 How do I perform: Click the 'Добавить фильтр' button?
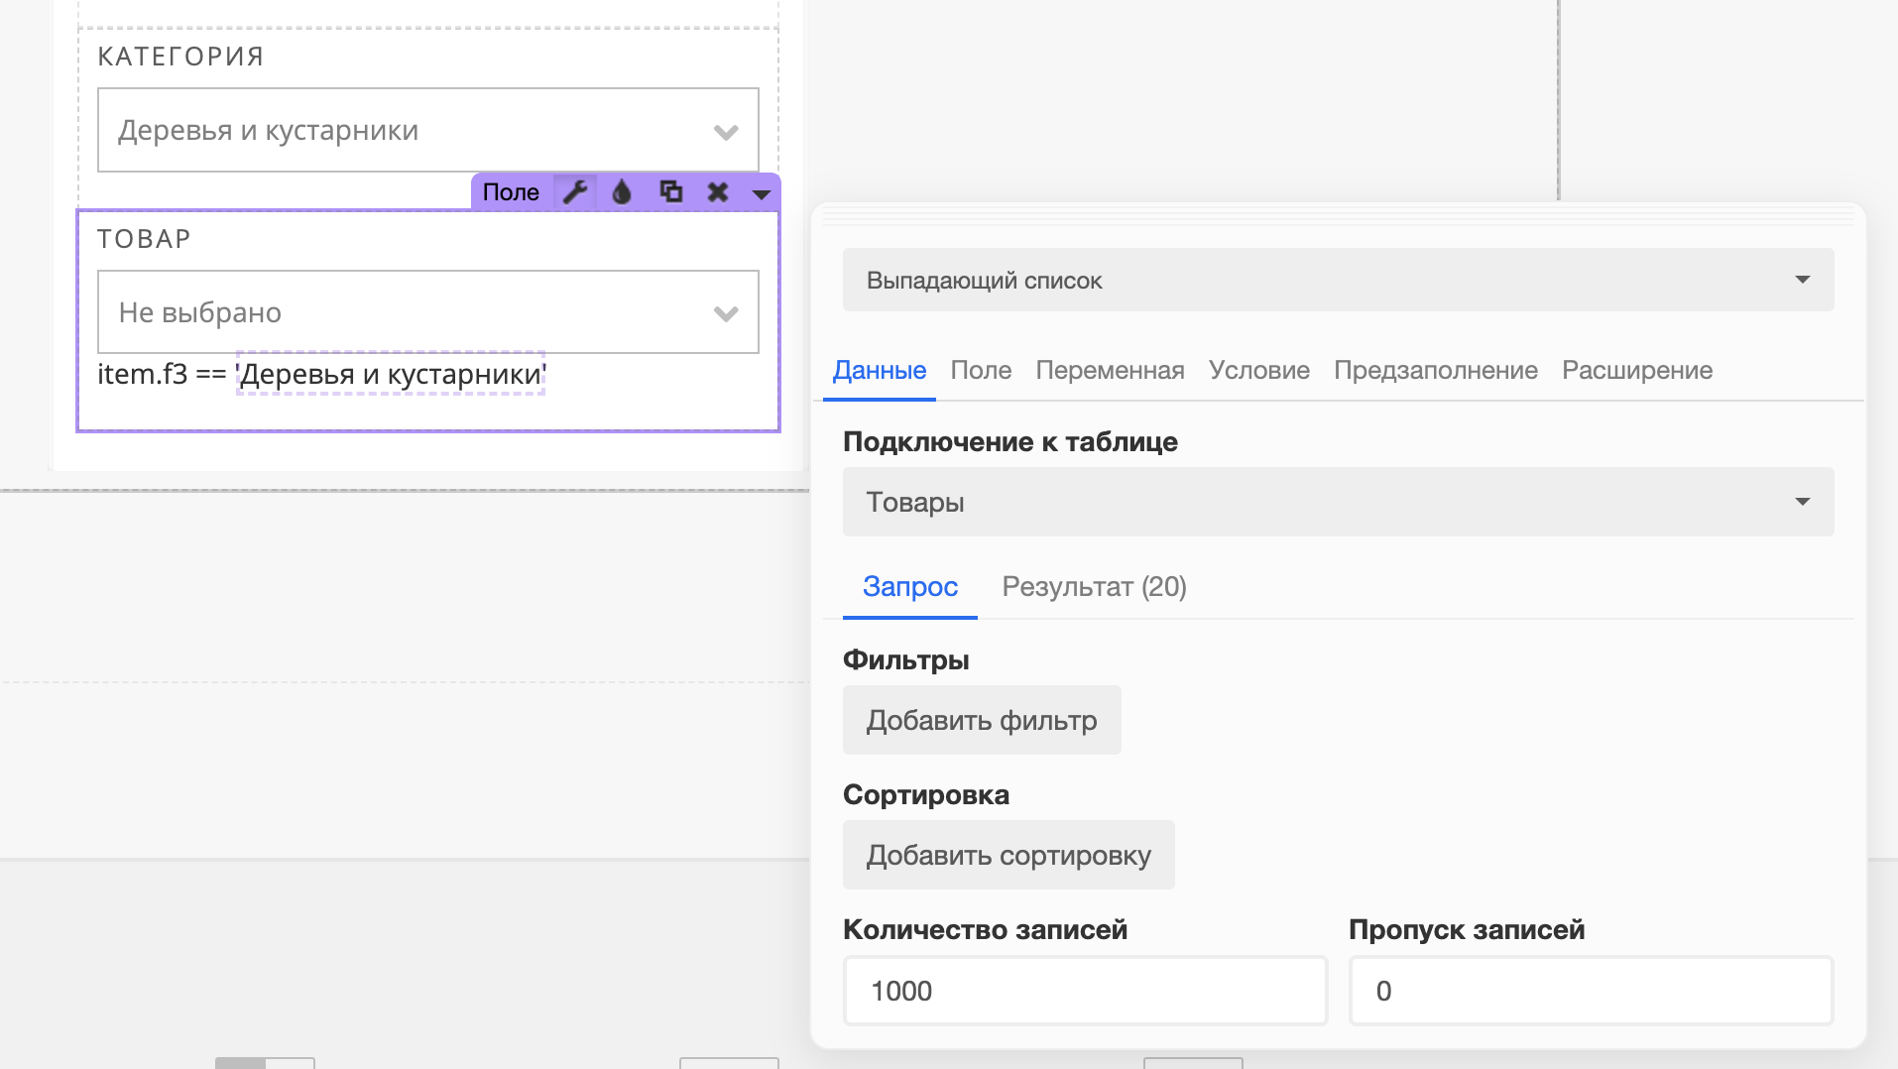[x=982, y=720]
